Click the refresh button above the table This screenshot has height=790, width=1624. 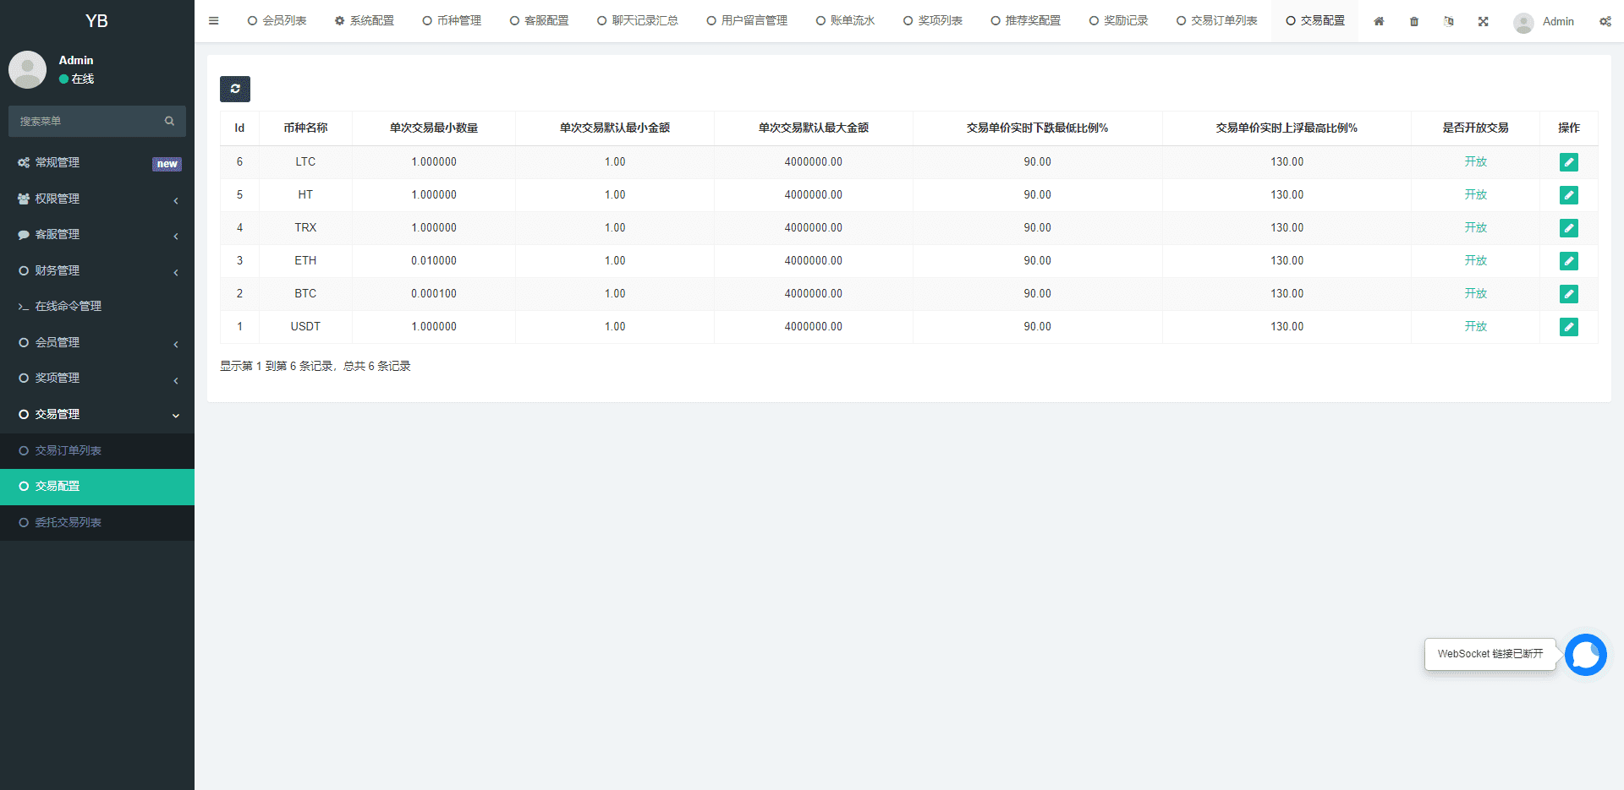(x=235, y=89)
